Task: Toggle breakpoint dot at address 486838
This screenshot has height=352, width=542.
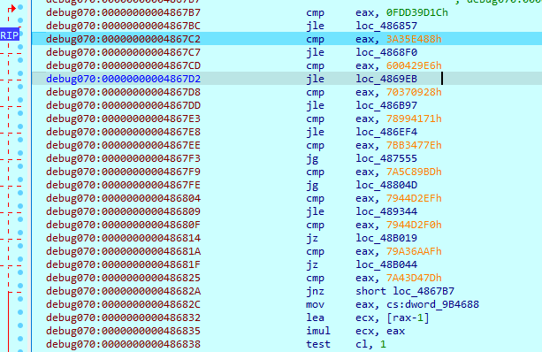Action: click(x=20, y=339)
